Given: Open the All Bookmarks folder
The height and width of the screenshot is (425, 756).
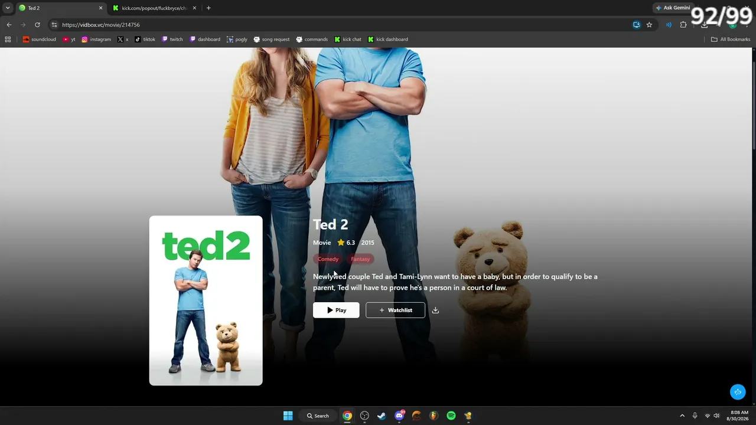Looking at the screenshot, I should coord(731,40).
